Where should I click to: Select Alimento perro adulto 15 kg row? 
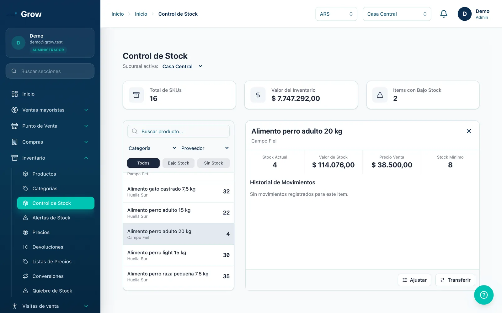179,213
